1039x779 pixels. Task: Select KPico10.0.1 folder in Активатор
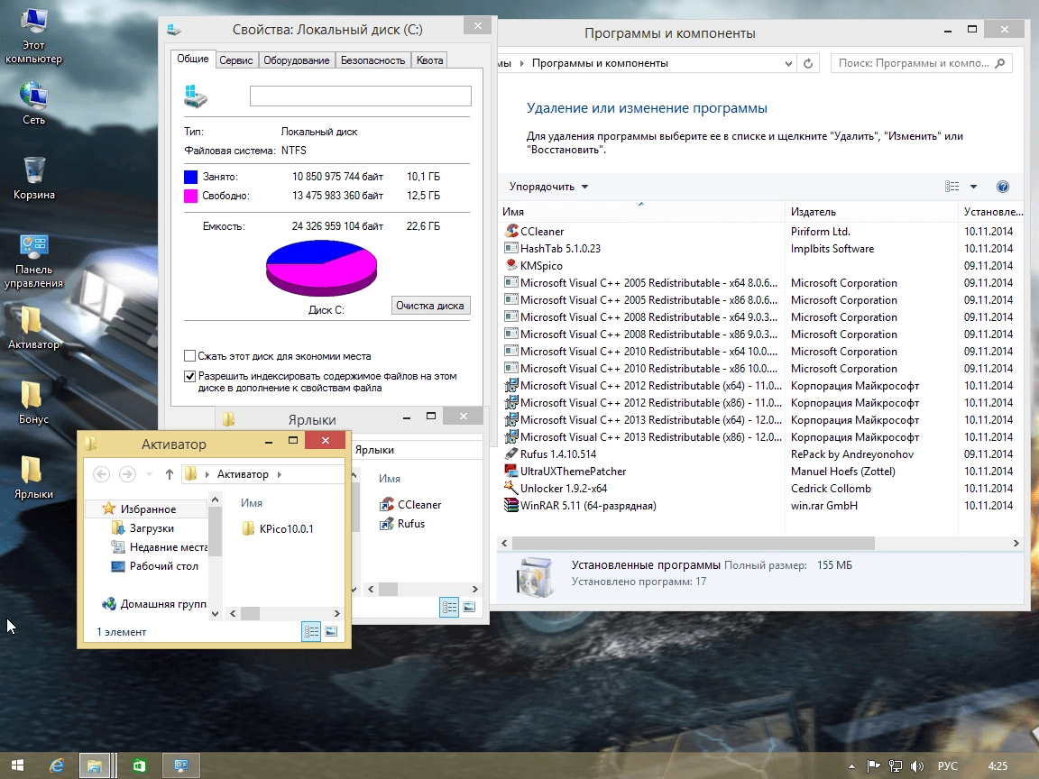(278, 528)
